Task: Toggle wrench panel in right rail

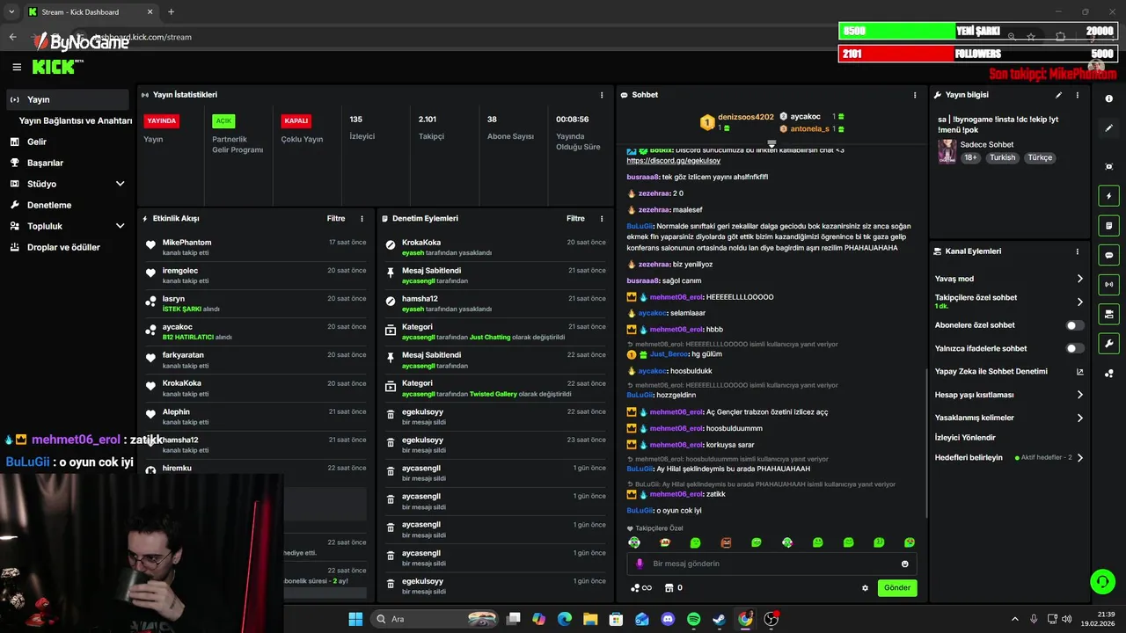Action: [x=1109, y=344]
